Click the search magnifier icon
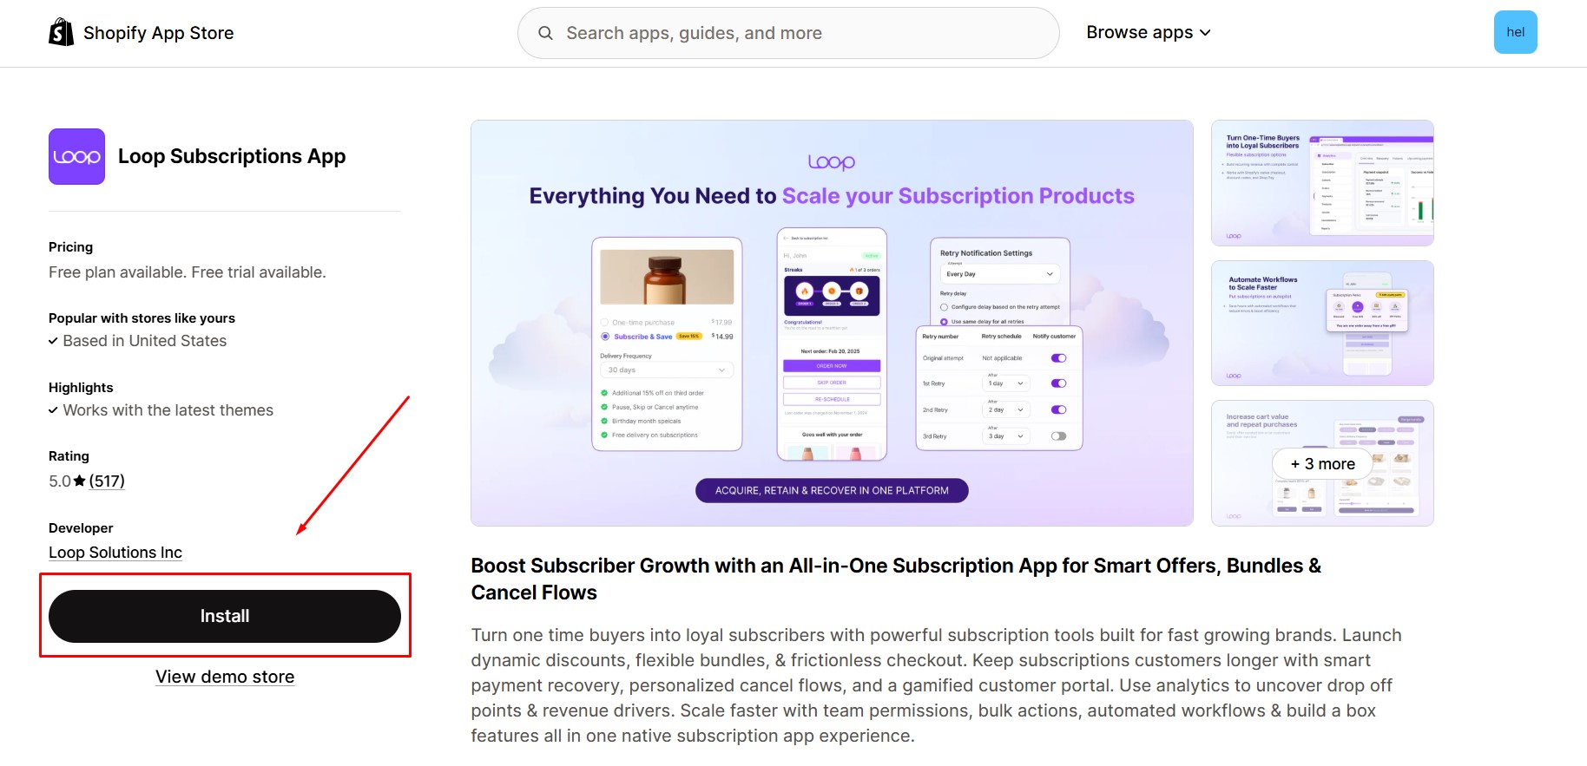1587x766 pixels. 545,33
